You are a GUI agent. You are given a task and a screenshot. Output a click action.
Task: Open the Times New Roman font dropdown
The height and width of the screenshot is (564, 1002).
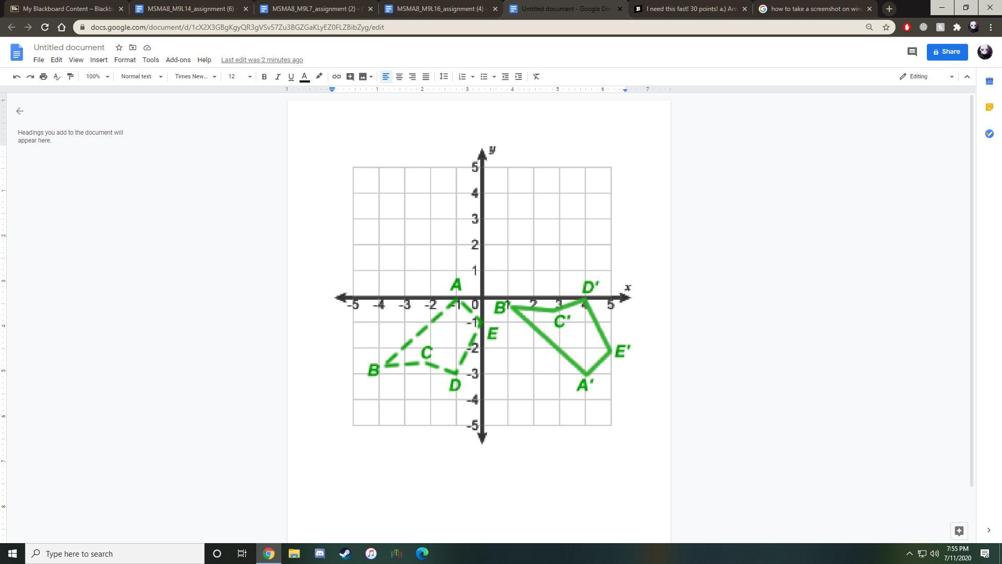(x=195, y=77)
